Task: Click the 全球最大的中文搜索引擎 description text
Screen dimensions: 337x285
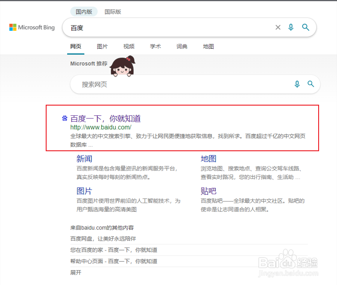Action: [188, 140]
